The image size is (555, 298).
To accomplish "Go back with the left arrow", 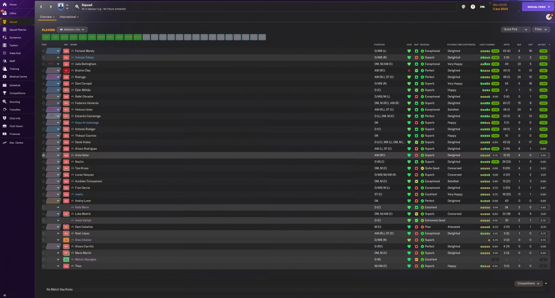I will [41, 7].
